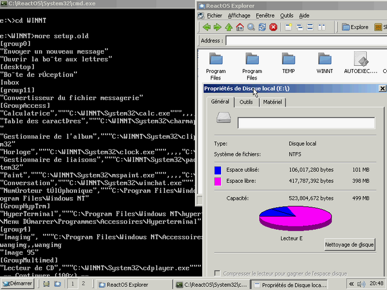The height and width of the screenshot is (290, 387).
Task: Switch to the Matériel tab
Action: 271,102
